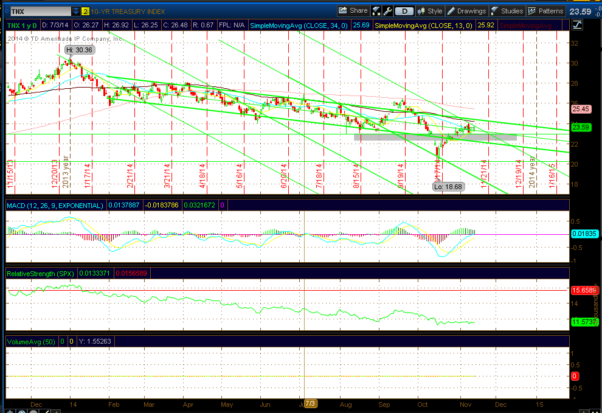Click the MACD value 0.0137887
Screen dimensions: 602x413
click(124, 205)
